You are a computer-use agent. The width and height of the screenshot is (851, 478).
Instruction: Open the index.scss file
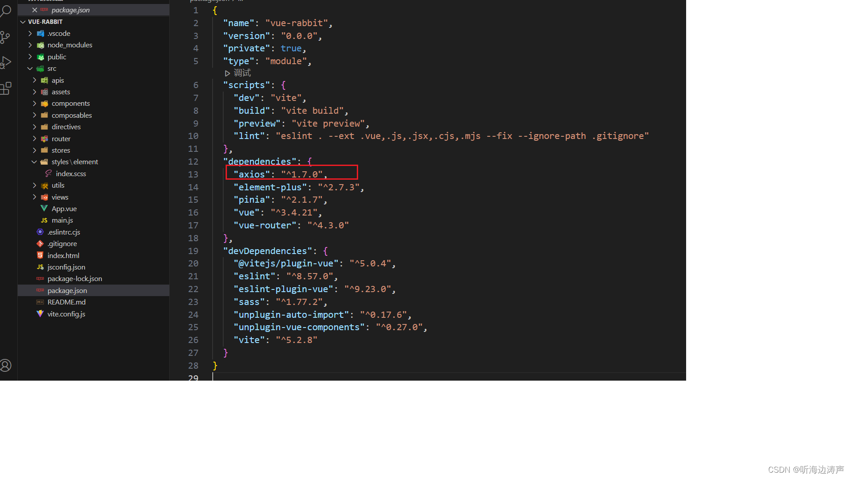[71, 173]
